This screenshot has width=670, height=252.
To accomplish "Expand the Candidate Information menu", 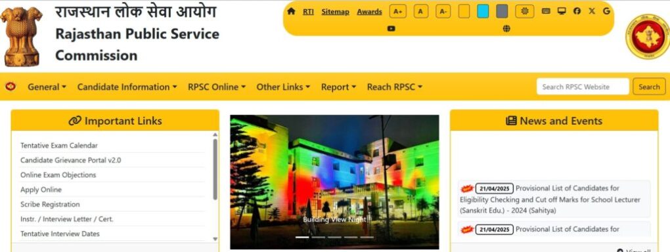I will (127, 87).
